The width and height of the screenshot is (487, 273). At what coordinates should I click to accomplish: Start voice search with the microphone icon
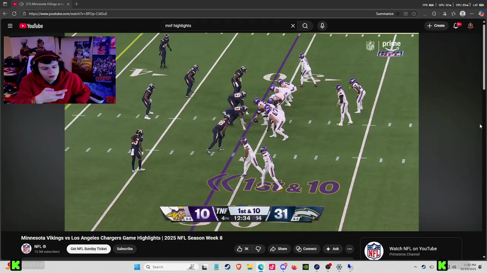pyautogui.click(x=322, y=26)
